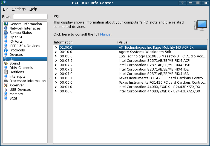Viewport: 210px width, 146px height.
Task: Focus the Filter text field
Action: (30, 17)
